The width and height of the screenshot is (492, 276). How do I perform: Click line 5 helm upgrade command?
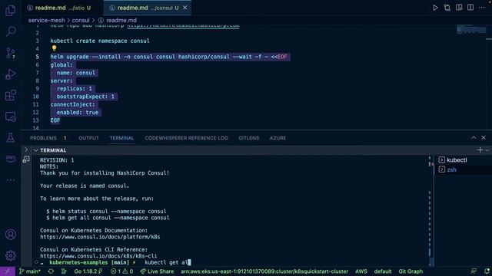pyautogui.click(x=169, y=57)
